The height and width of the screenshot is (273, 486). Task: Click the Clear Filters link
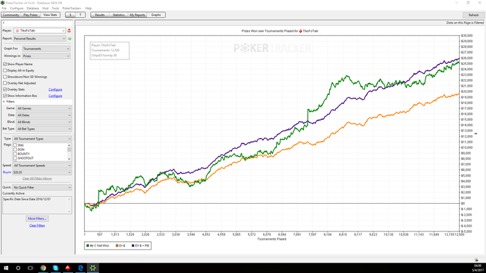pyautogui.click(x=37, y=226)
